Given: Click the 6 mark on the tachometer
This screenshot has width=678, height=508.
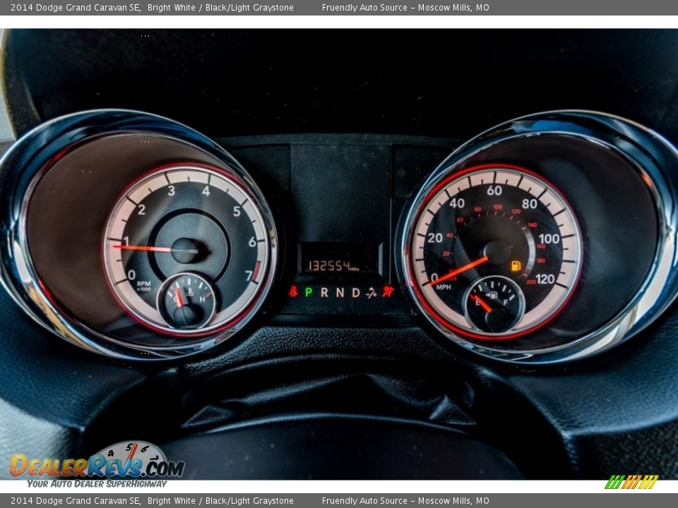Looking at the screenshot, I should coord(252,242).
